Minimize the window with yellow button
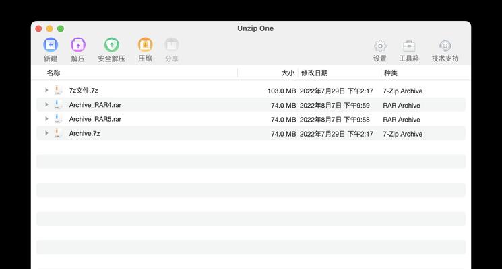The height and width of the screenshot is (269, 502). pyautogui.click(x=50, y=28)
